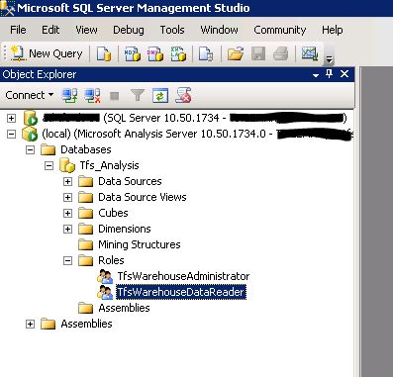Toggle auto-hide pin for Object Explorer

click(x=329, y=74)
